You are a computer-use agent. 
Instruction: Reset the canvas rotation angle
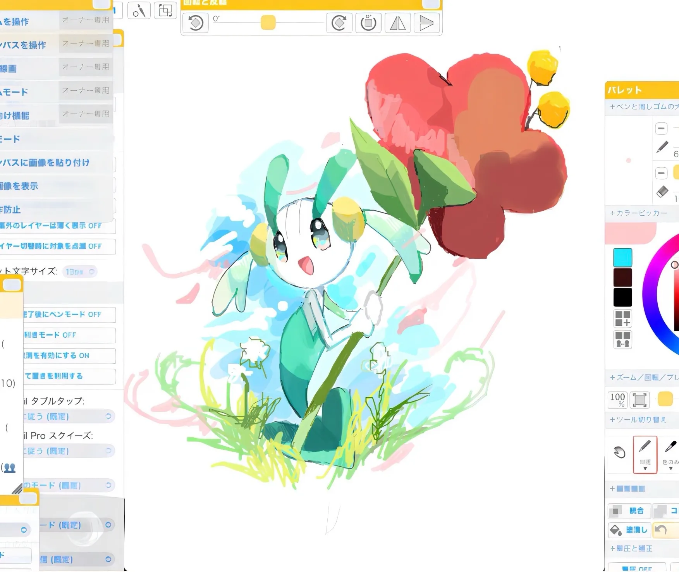point(368,23)
